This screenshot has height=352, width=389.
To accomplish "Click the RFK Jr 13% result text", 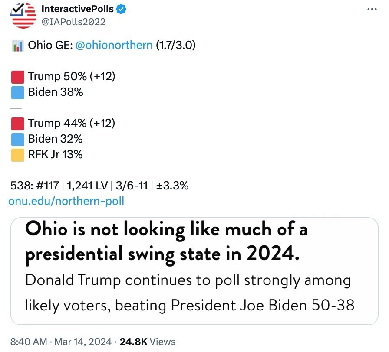I will pyautogui.click(x=55, y=155).
